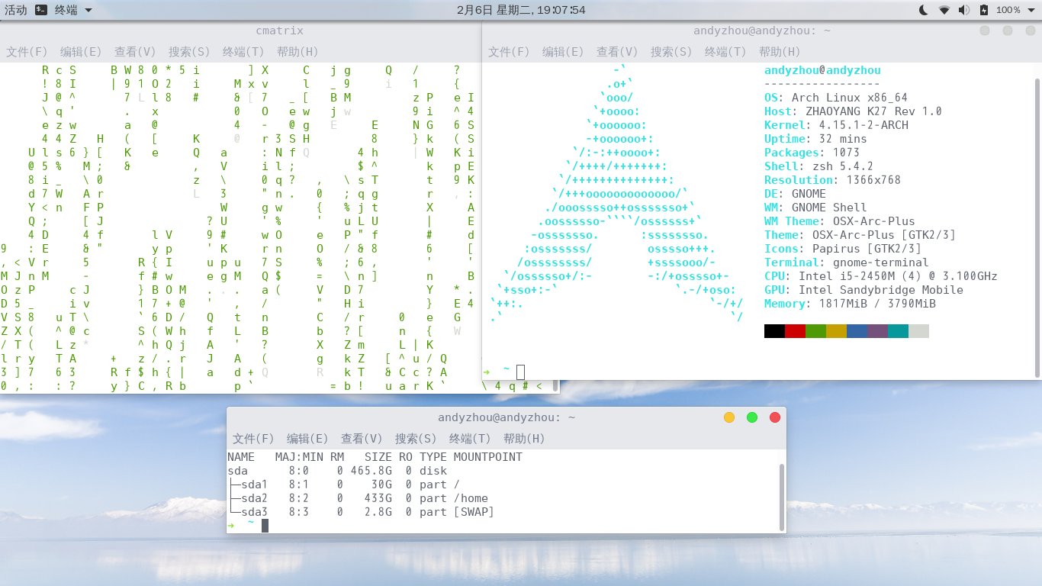
Task: Open the date and time clock panel
Action: pos(521,10)
